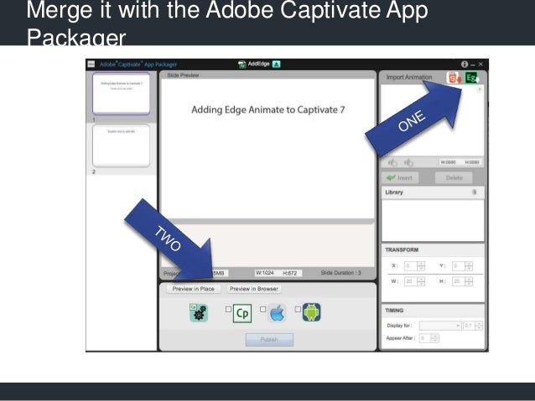Click the Publish button
Screen dimensions: 535x401
point(269,340)
